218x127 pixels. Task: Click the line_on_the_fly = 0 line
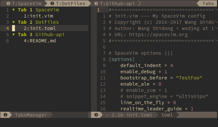[x=148, y=103]
